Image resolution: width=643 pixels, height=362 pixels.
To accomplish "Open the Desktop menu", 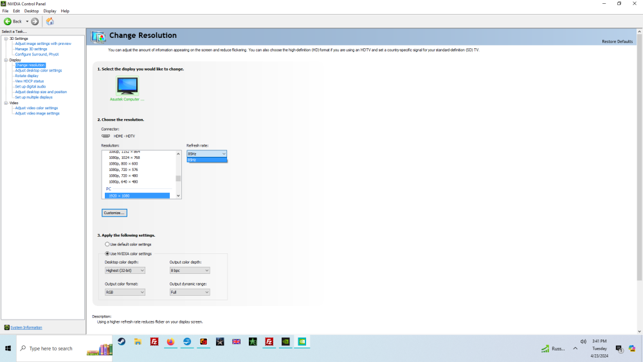I will (x=32, y=11).
